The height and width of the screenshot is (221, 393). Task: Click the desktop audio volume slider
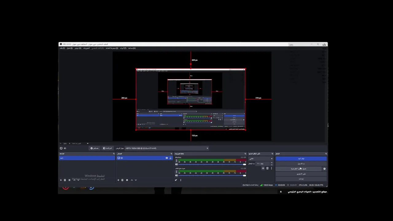pos(212,175)
